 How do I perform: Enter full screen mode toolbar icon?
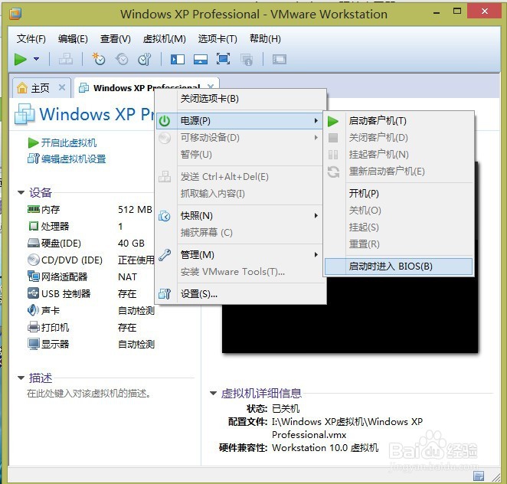click(x=223, y=59)
